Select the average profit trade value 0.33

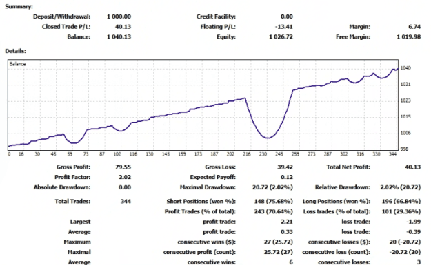287,232
